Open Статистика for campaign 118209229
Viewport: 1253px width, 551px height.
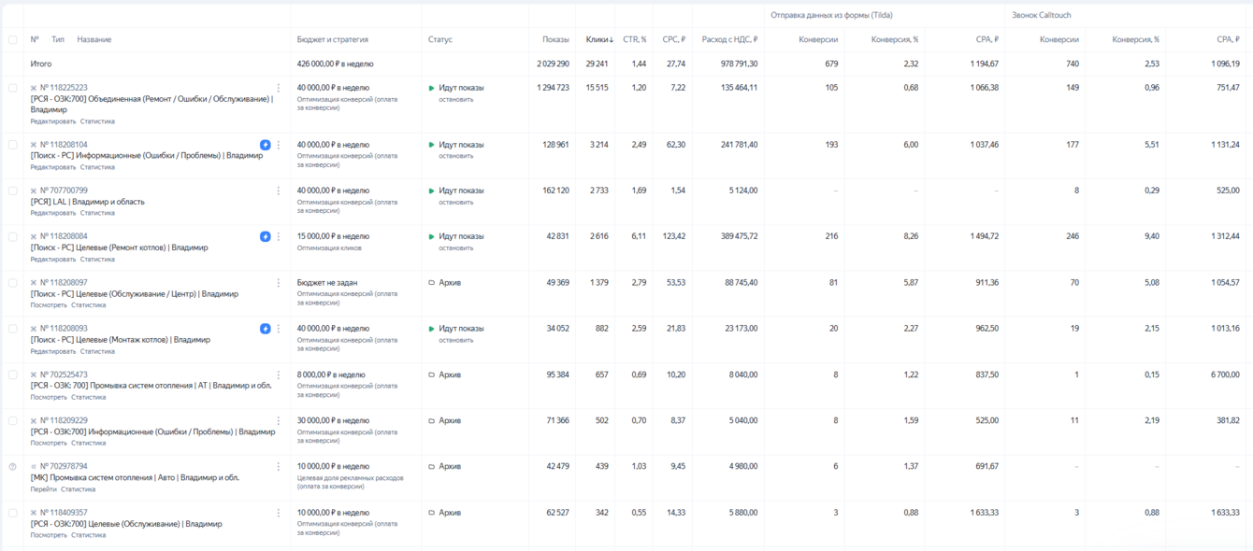[89, 443]
